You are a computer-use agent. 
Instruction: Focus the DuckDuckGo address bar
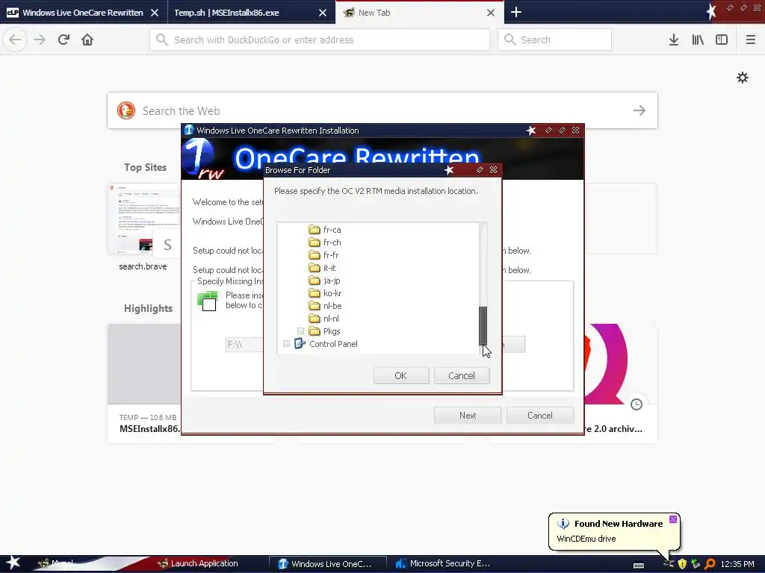click(x=320, y=40)
